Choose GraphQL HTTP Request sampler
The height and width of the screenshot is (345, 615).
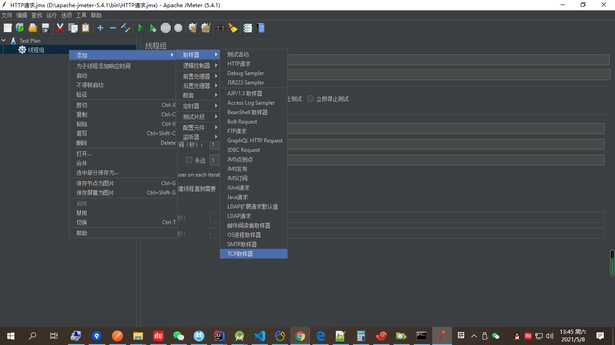coord(253,141)
